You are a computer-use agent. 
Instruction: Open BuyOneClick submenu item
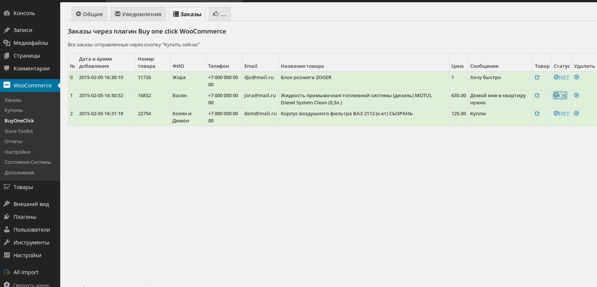(x=19, y=121)
